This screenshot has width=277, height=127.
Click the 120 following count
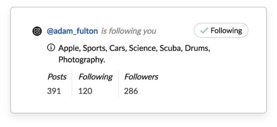coord(85,91)
